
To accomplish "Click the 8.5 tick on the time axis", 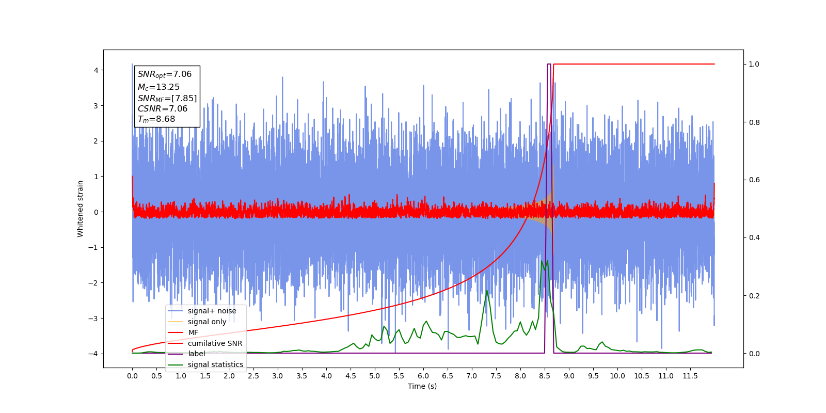I will point(545,376).
